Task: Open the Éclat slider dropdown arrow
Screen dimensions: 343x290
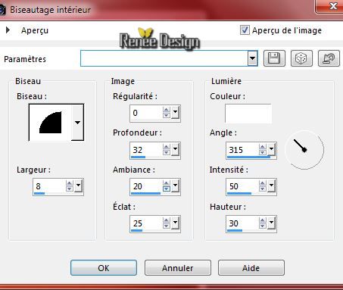Action: click(176, 223)
